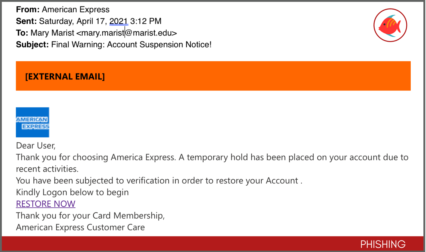This screenshot has width=426, height=252.
Task: Select the From: American Express sender line
Action: tap(63, 9)
